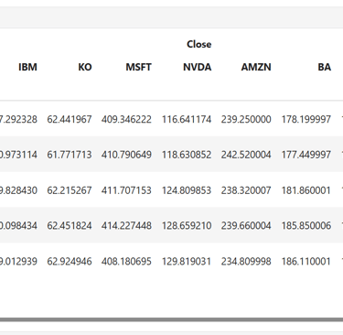
Task: Select BA value 181.860001
Action: [306, 190]
